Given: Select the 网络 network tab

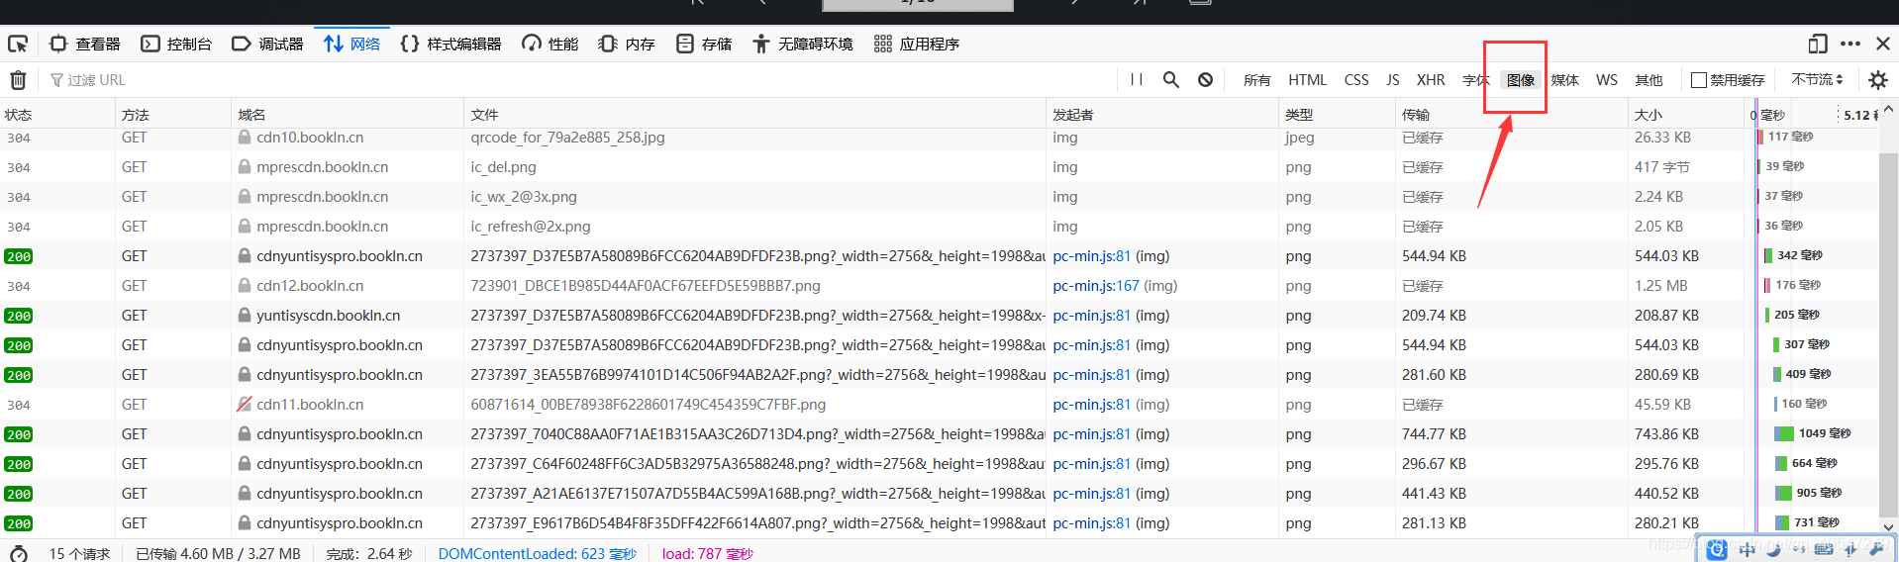Looking at the screenshot, I should pyautogui.click(x=352, y=44).
